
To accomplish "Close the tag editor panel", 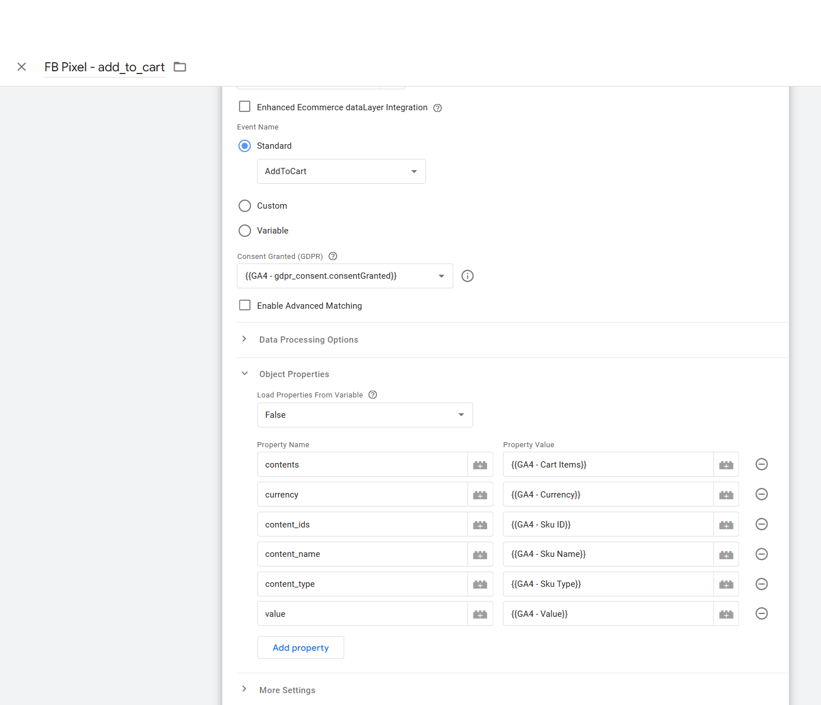I will pyautogui.click(x=21, y=67).
